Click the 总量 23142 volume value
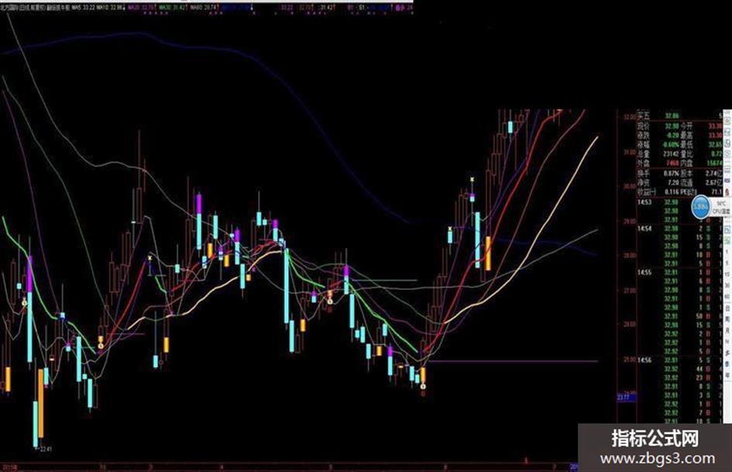732x472 pixels. [x=671, y=153]
